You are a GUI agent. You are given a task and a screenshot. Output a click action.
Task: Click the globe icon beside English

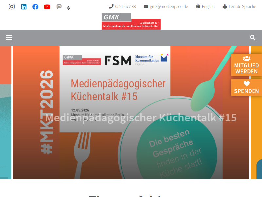(x=198, y=6)
